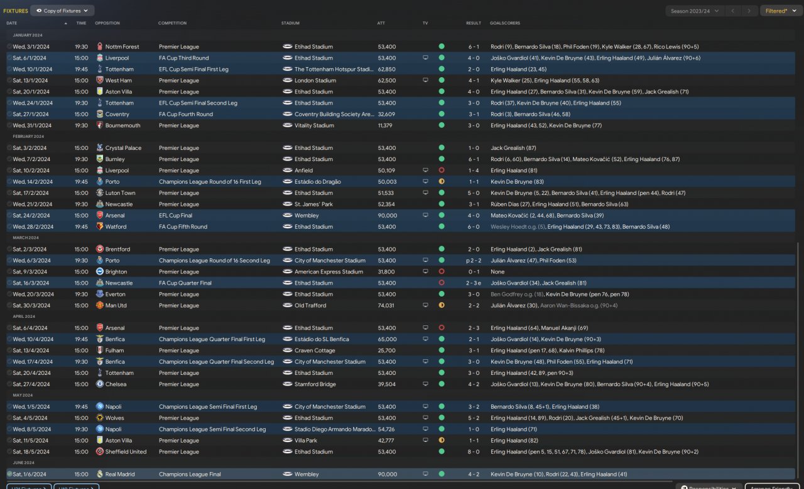
Task: Click the West Ham club badge
Action: [x=99, y=80]
